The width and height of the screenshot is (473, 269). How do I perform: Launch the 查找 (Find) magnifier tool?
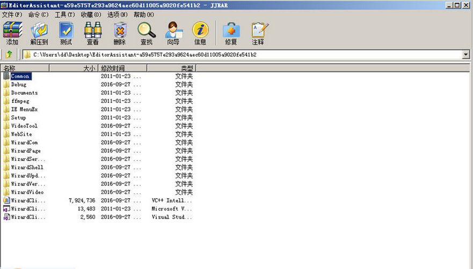point(147,33)
